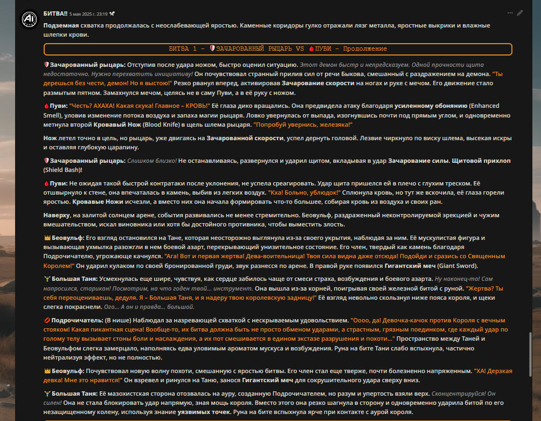Open the message actions three-dot menu

click(510, 13)
